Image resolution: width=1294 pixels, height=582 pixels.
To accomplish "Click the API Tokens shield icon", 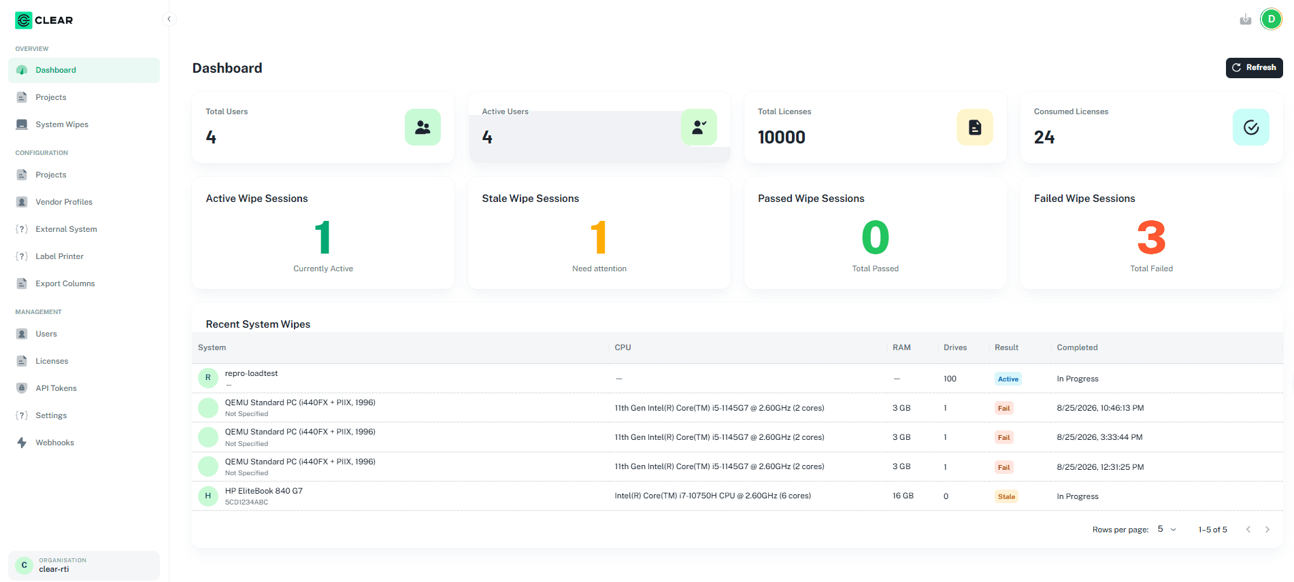I will 22,388.
